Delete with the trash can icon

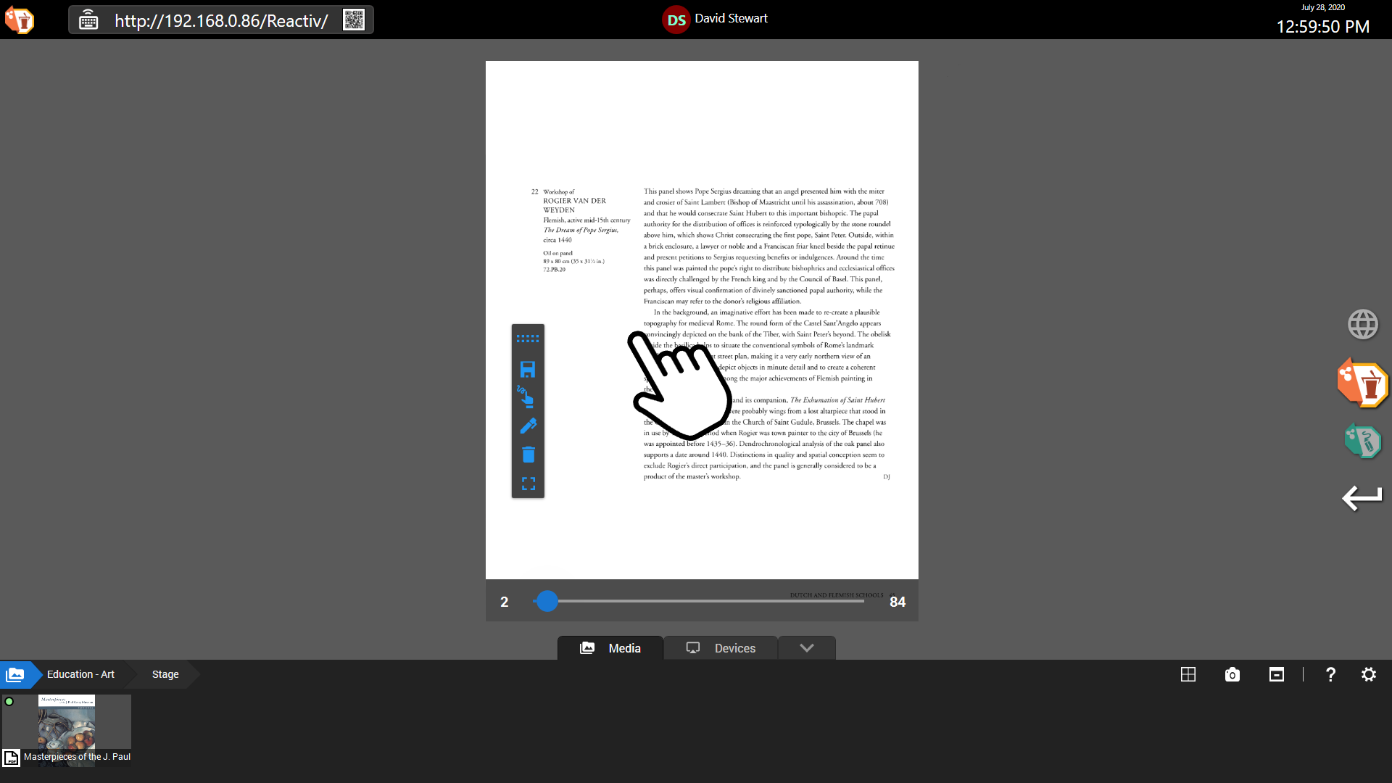tap(528, 455)
